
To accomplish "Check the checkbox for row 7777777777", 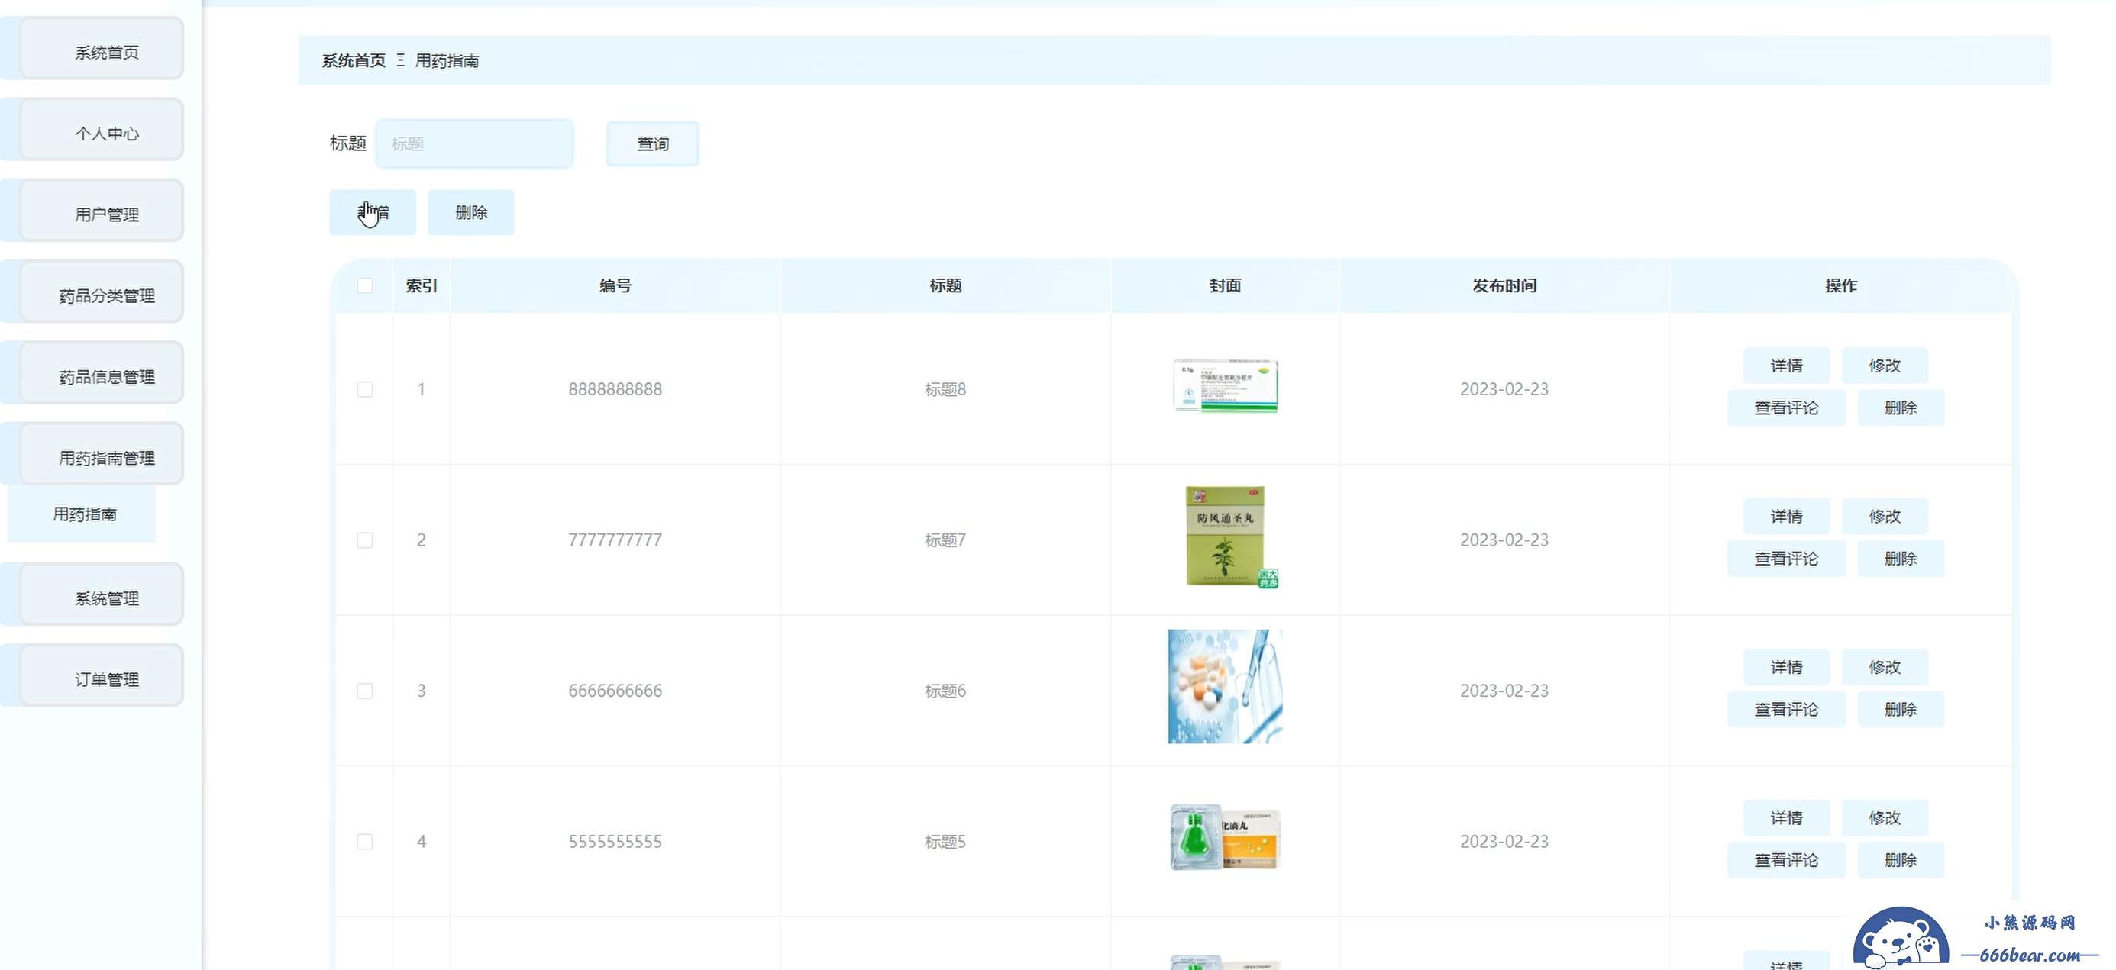I will (x=365, y=540).
